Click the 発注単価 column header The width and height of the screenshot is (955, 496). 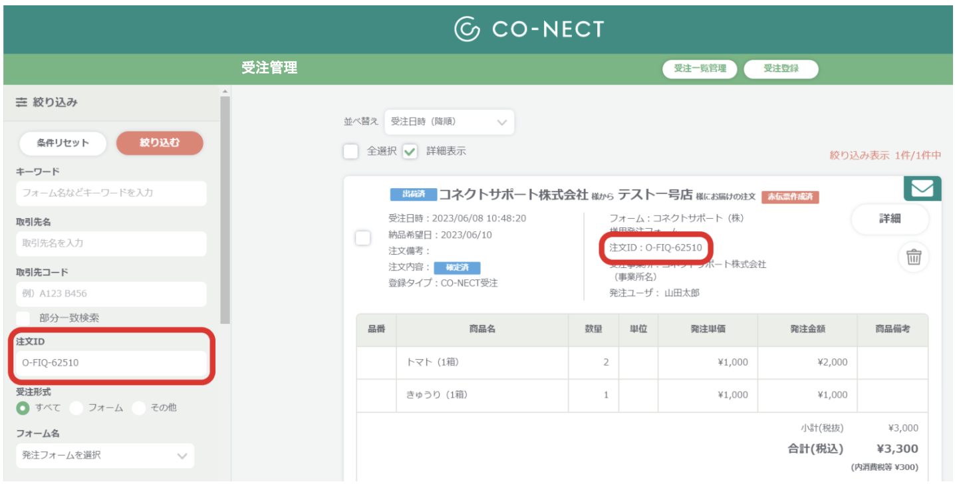click(x=708, y=330)
